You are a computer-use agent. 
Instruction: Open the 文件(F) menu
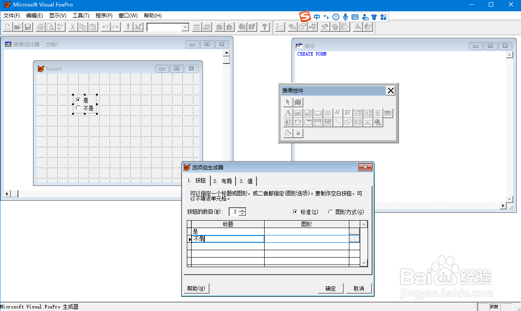12,16
